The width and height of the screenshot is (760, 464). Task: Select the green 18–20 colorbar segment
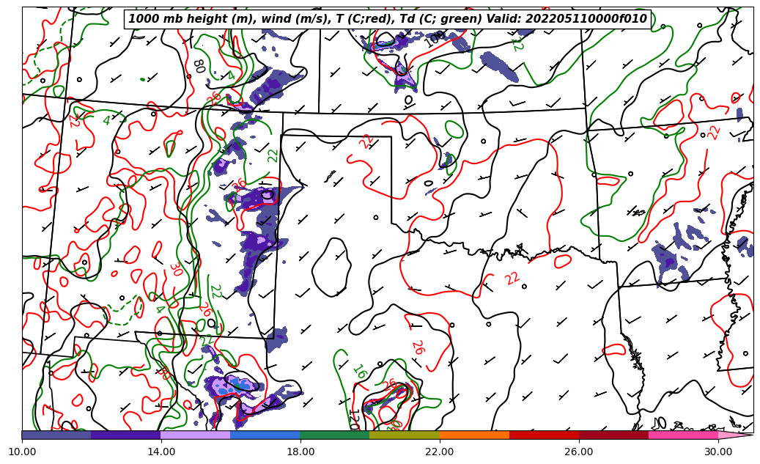pyautogui.click(x=334, y=435)
